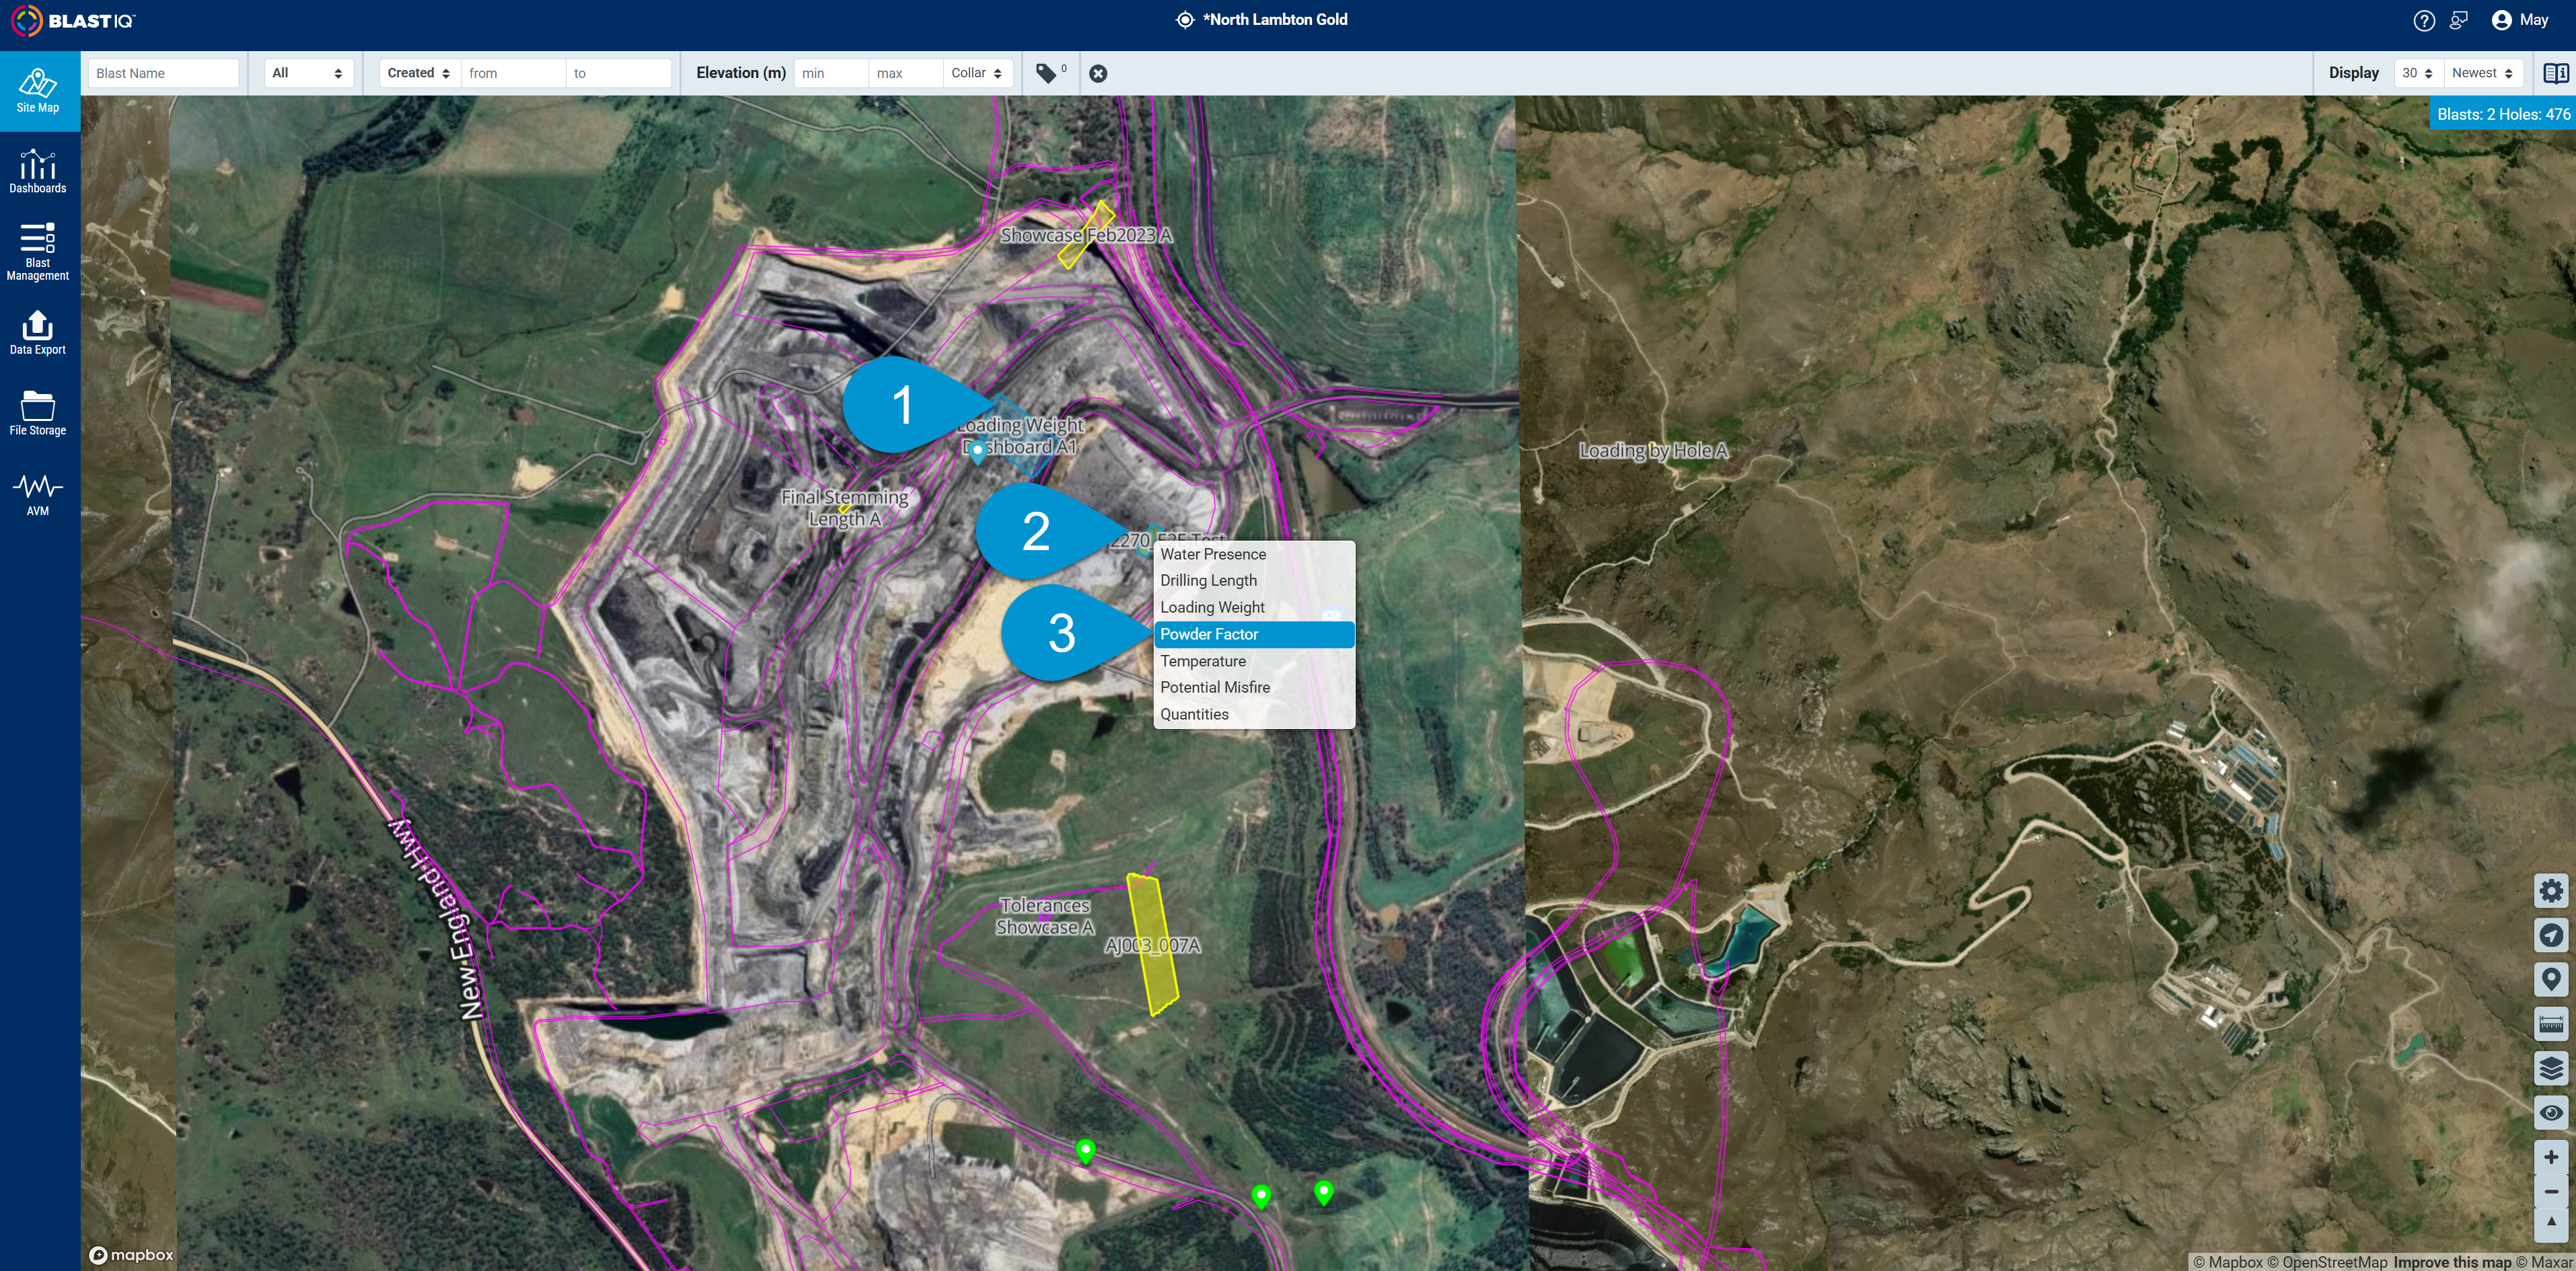
Task: Open the All status dropdown
Action: [x=308, y=73]
